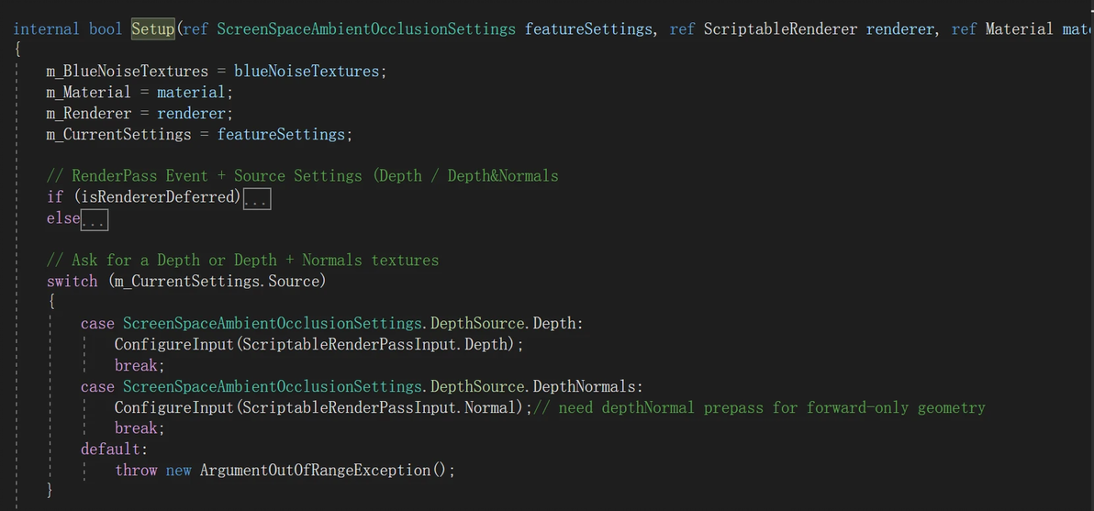Click the switch keyword
This screenshot has width=1094, height=511.
point(72,281)
